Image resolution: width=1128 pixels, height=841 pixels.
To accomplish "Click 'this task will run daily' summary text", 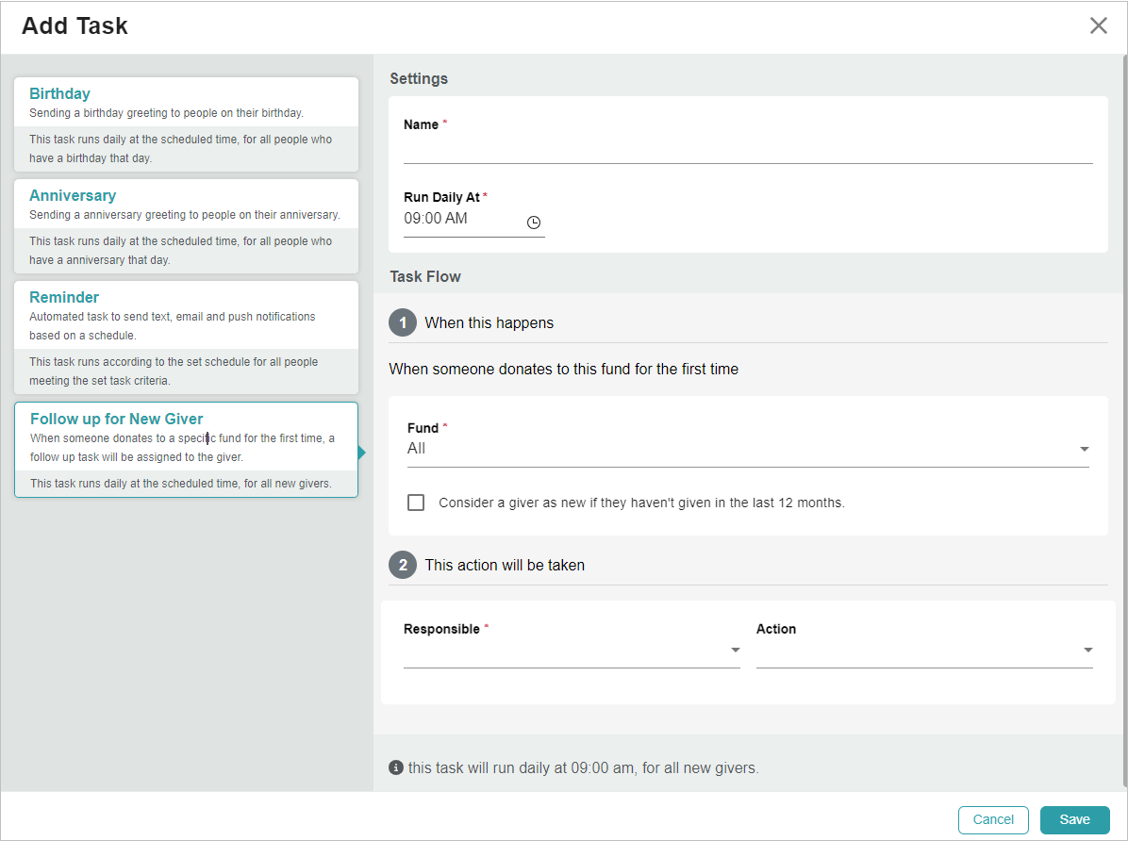I will point(584,767).
